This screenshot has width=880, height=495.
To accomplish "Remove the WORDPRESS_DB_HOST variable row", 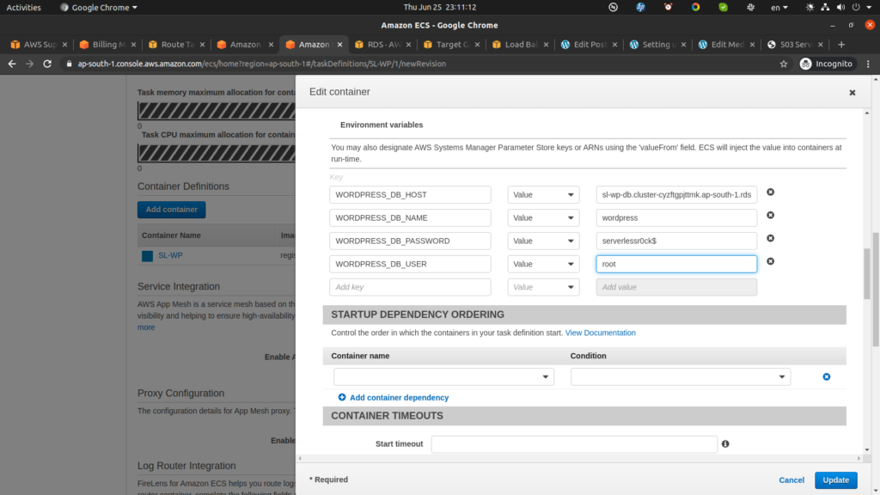I will pos(771,192).
